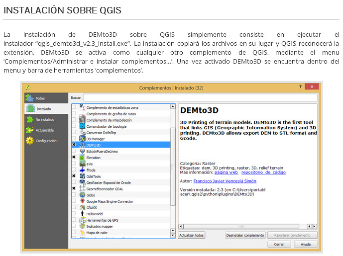The height and width of the screenshot is (256, 343).
Task: Select the DEMto3D list row
Action: coord(121,145)
